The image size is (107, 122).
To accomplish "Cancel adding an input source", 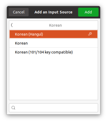I will (19, 12).
